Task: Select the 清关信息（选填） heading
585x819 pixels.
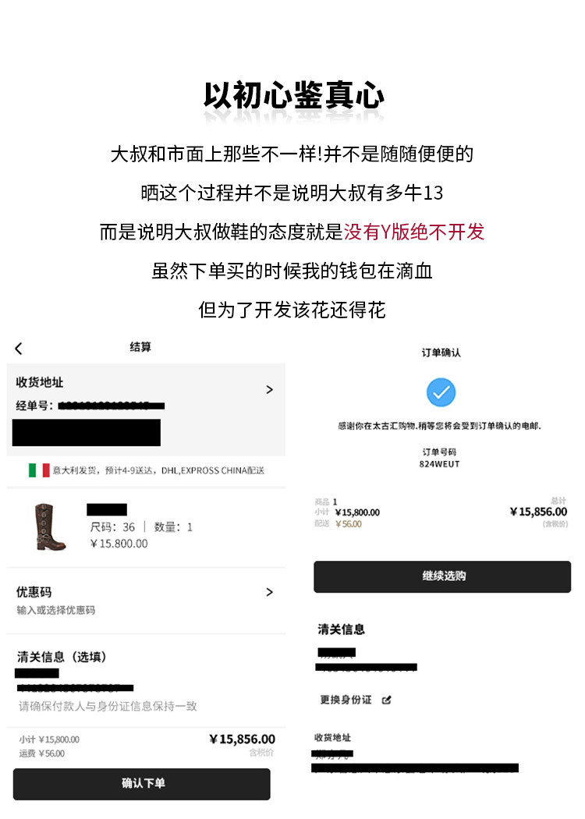Action: point(62,657)
